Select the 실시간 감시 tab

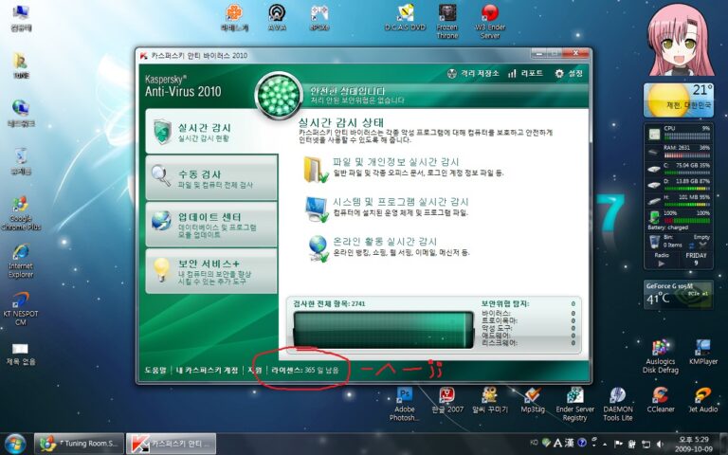tap(211, 132)
